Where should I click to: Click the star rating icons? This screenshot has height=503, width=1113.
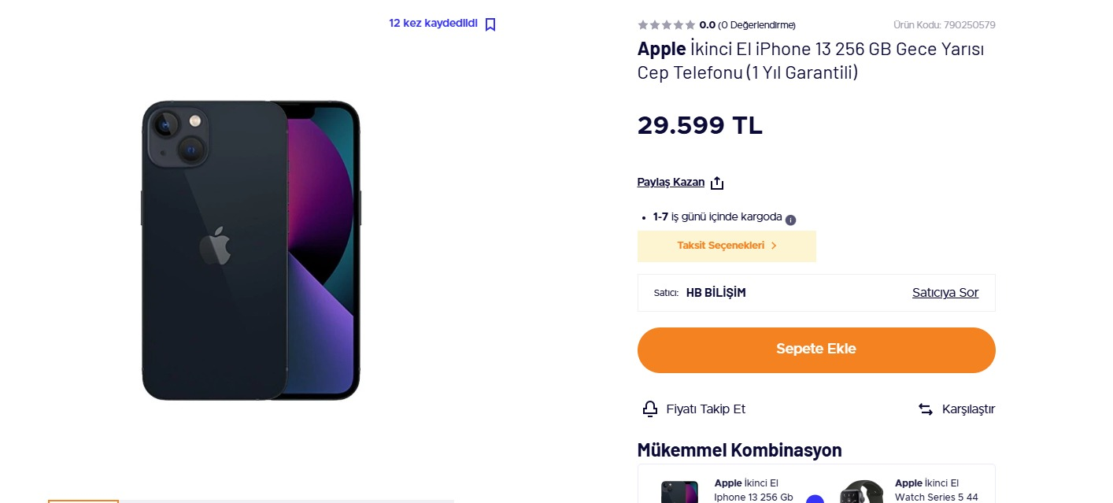(x=666, y=25)
